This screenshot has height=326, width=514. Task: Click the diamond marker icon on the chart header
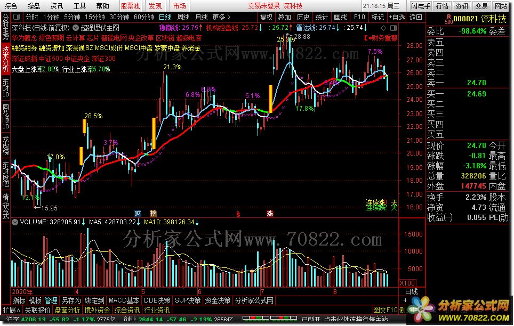click(383, 28)
